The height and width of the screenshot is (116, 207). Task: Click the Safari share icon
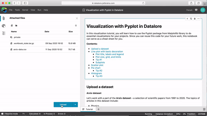coord(191,3)
